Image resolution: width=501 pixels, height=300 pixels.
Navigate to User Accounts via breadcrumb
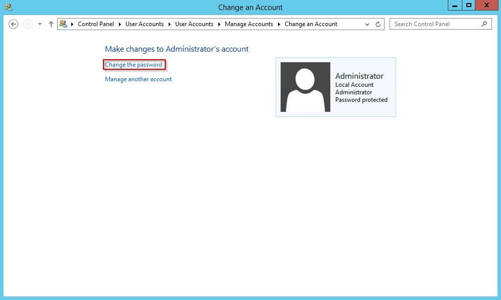click(145, 24)
